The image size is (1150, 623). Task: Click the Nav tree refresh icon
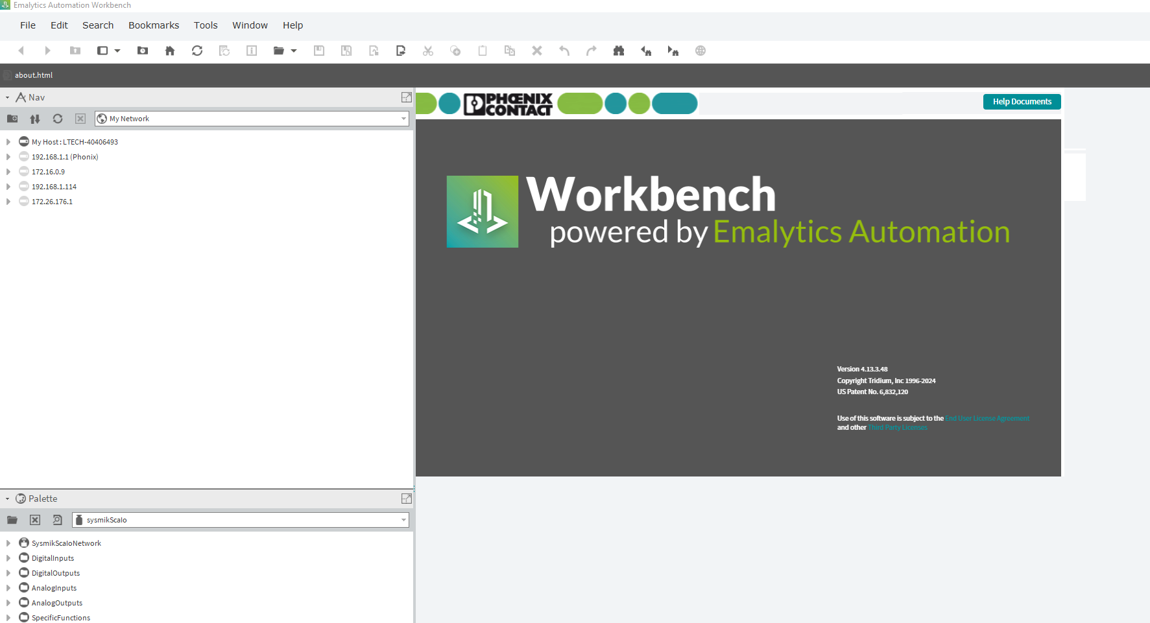pyautogui.click(x=58, y=119)
